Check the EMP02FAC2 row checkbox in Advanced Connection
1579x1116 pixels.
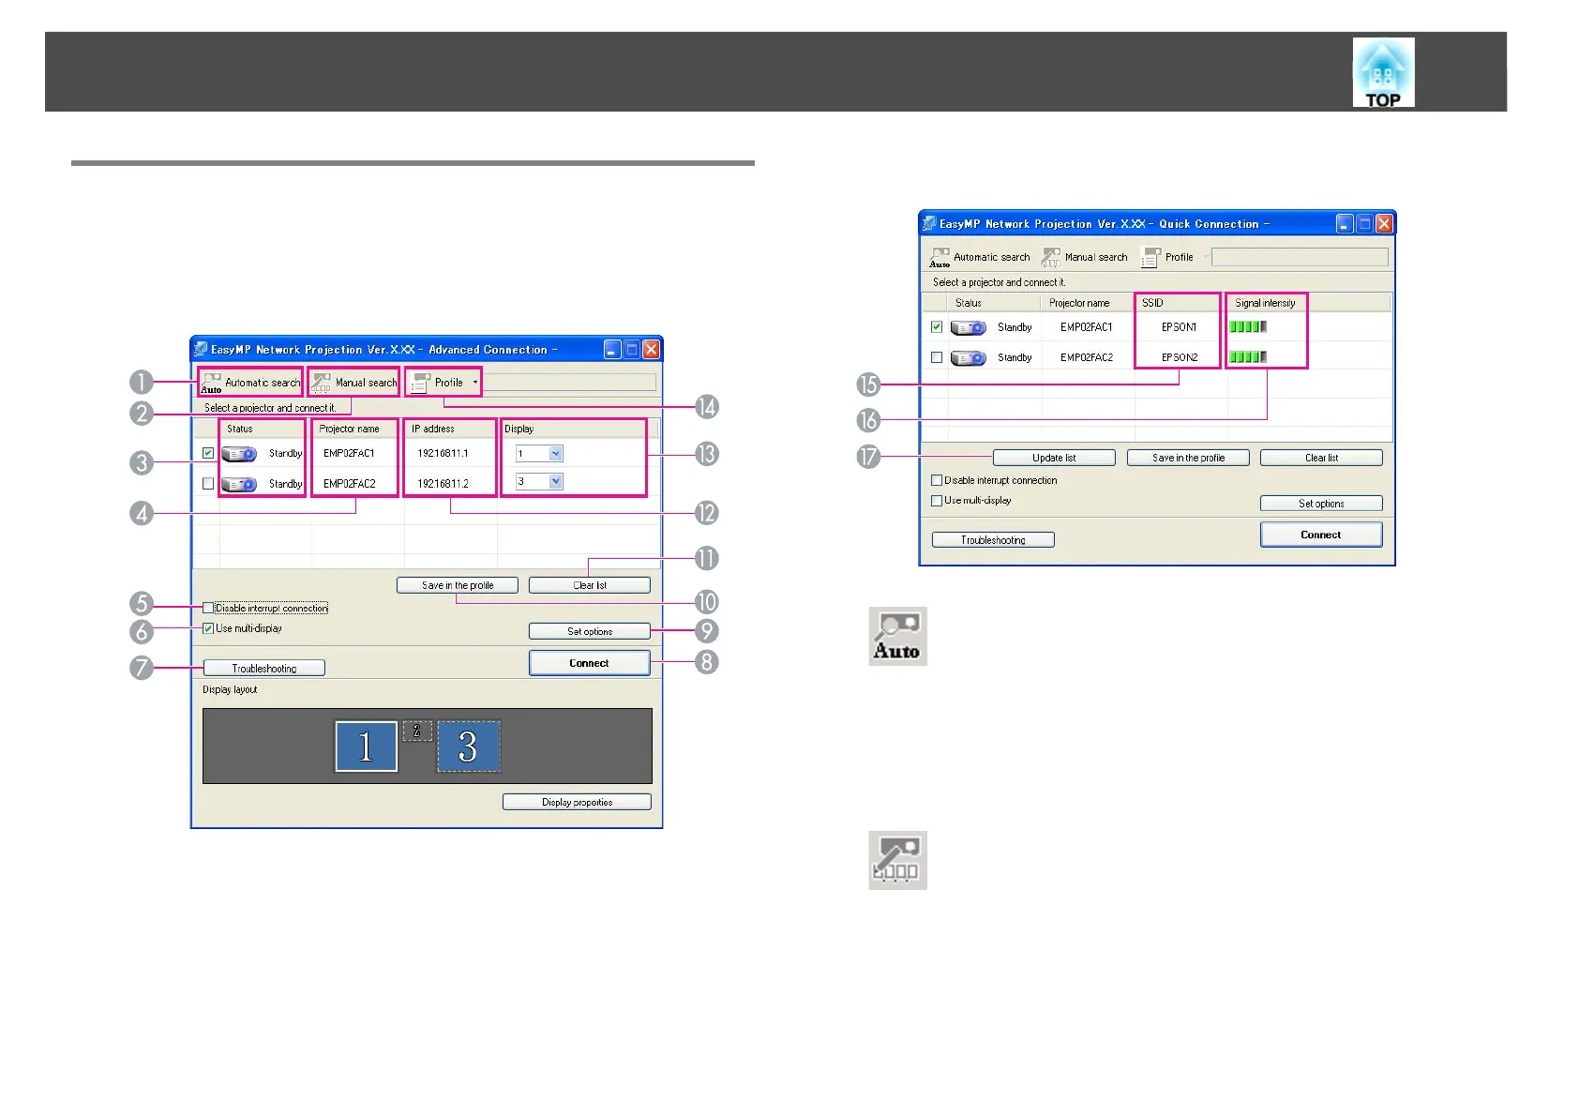208,484
